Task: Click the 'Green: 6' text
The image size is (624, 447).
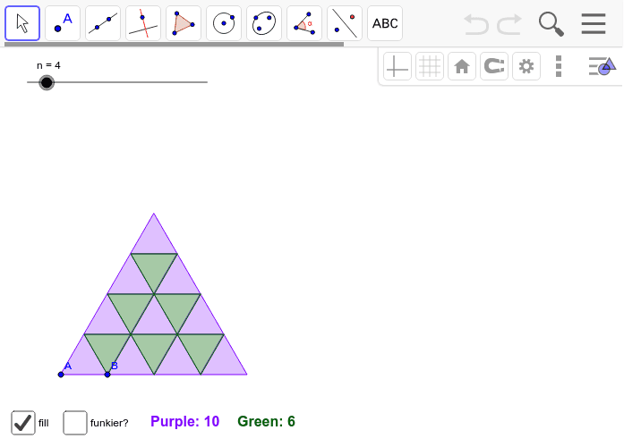Action: click(266, 422)
